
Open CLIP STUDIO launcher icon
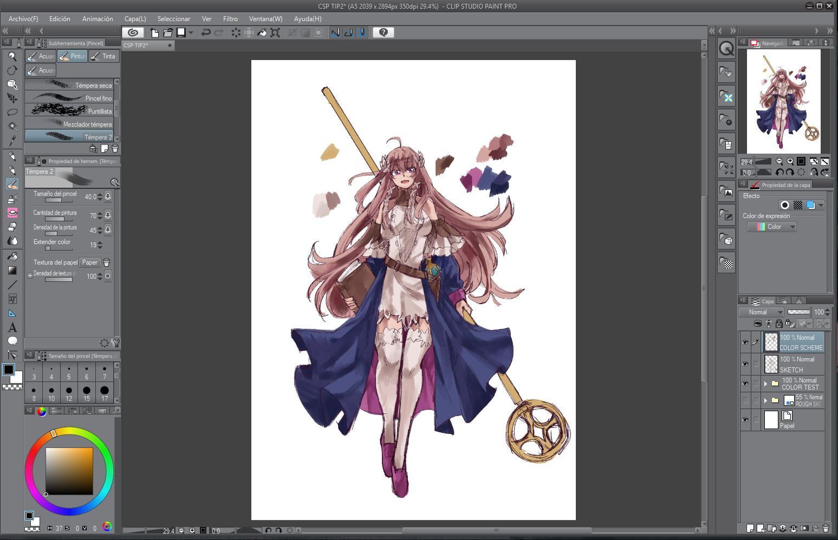tap(133, 32)
